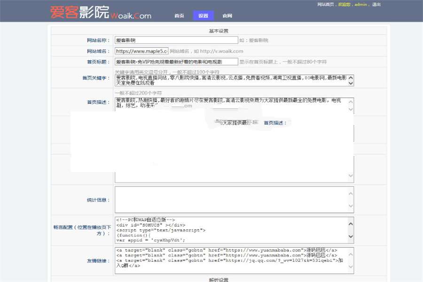
Task: Click the admin username link
Action: click(x=360, y=4)
